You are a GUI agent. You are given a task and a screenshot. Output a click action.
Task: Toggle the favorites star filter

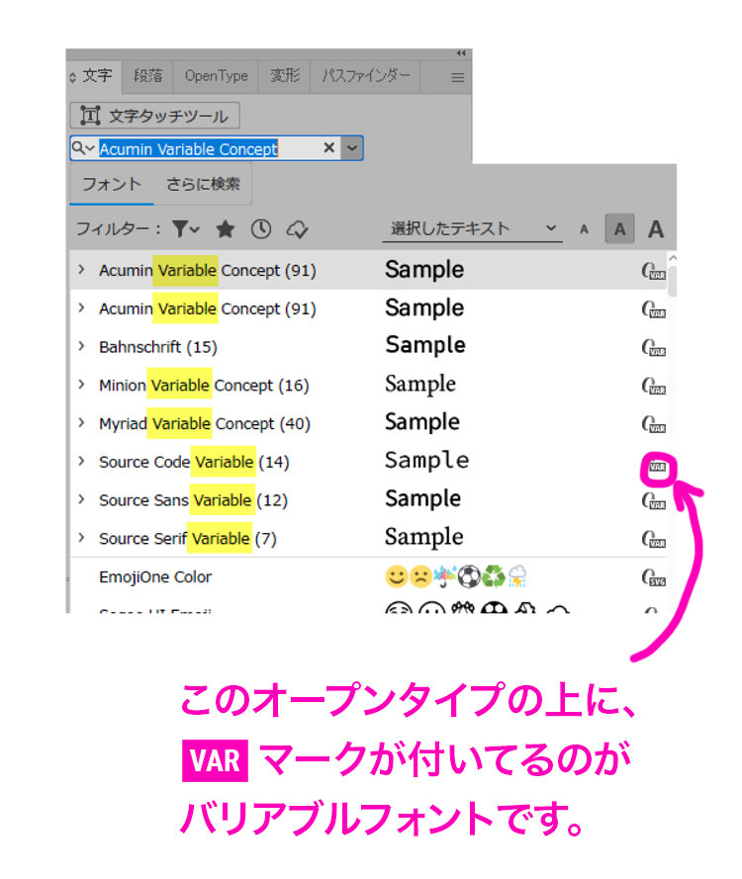click(x=226, y=228)
